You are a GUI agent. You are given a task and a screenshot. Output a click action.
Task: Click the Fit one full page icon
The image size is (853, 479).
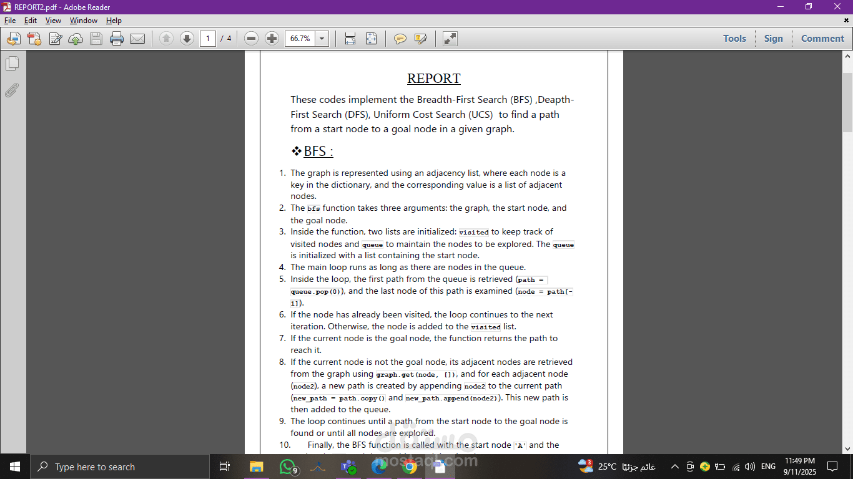pyautogui.click(x=371, y=39)
